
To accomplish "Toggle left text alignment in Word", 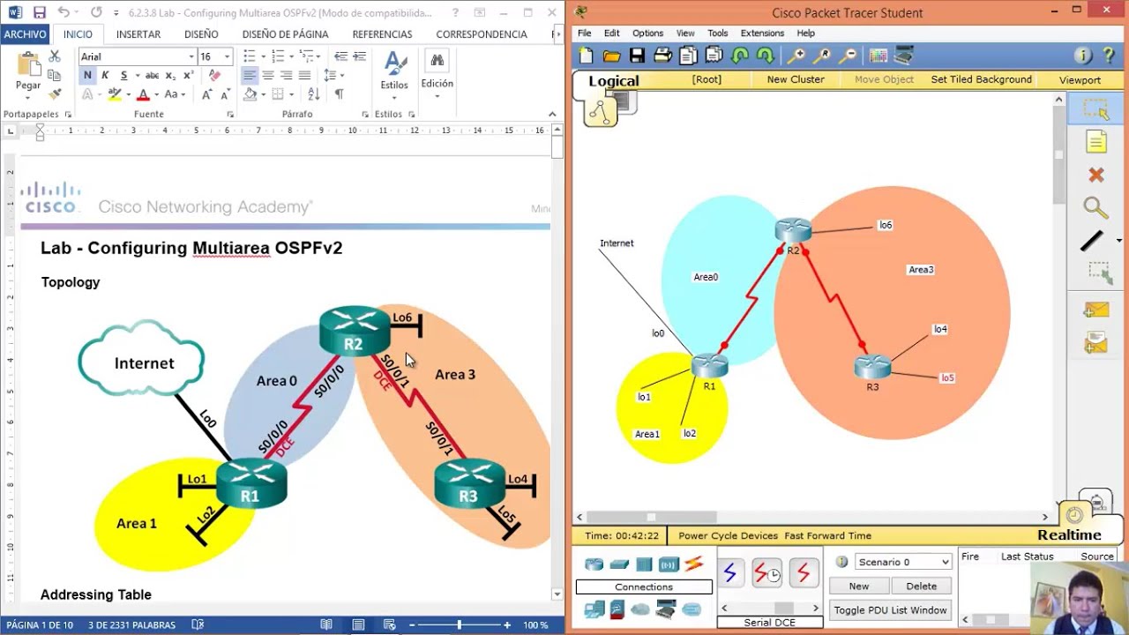I will pyautogui.click(x=250, y=76).
